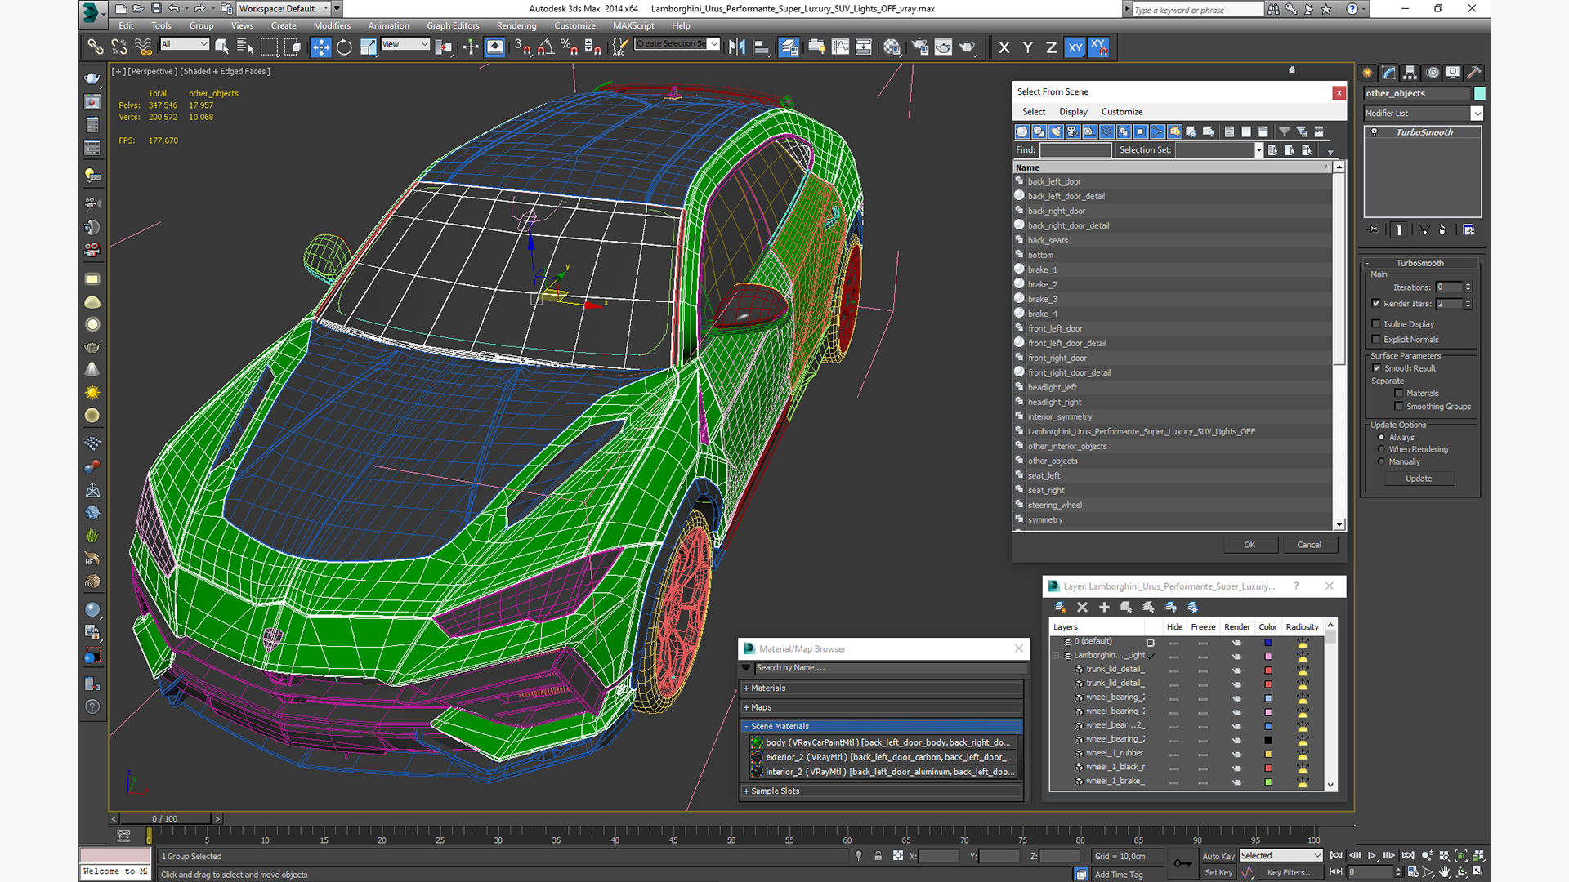Go to end of animation

(x=1408, y=856)
